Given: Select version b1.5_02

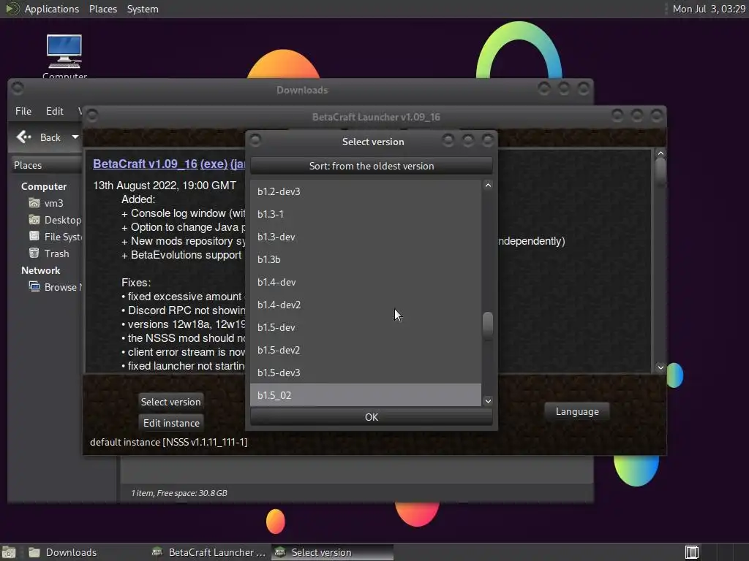Looking at the screenshot, I should [x=366, y=395].
